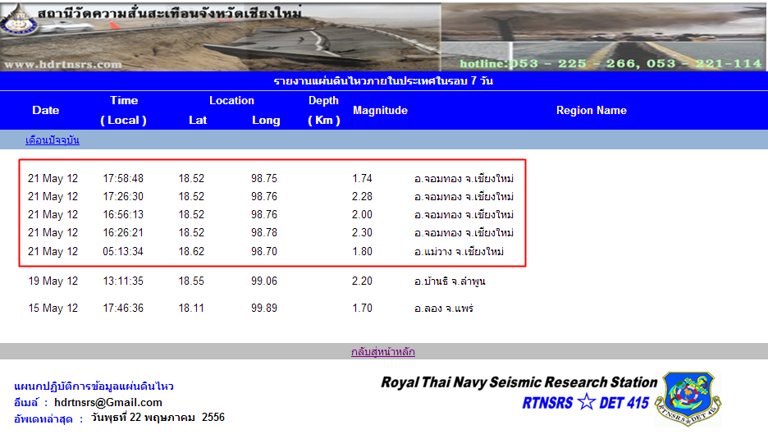Open the เดือนปัจจุบัน link
Screen dimensions: 768x439
(x=52, y=140)
